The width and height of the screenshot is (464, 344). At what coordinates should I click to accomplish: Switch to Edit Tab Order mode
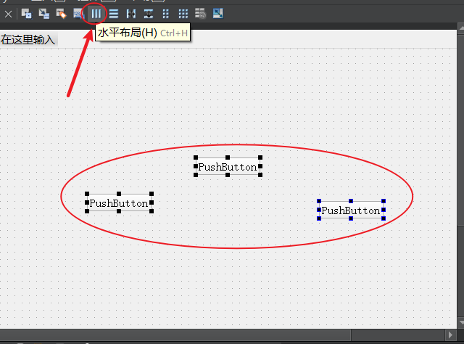78,14
